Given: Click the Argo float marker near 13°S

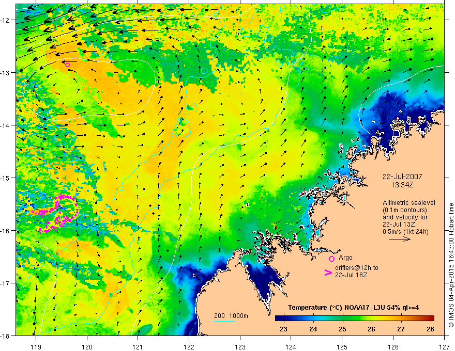Looking at the screenshot, I should coord(68,65).
